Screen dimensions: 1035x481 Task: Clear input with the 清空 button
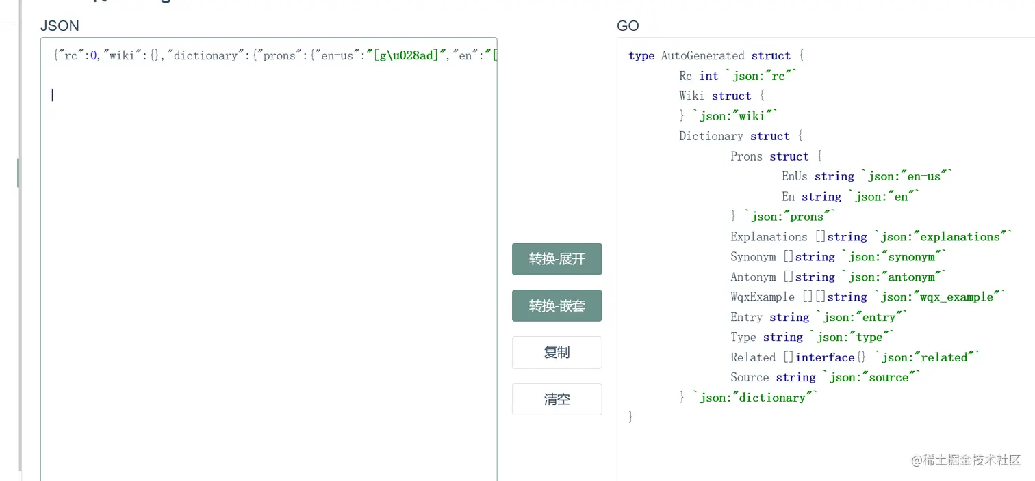click(557, 399)
